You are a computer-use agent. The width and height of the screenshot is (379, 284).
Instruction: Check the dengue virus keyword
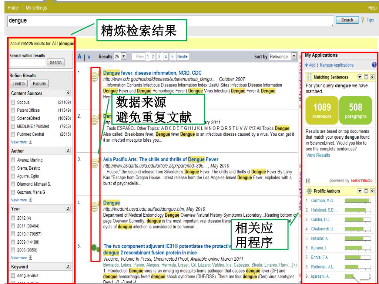13,275
